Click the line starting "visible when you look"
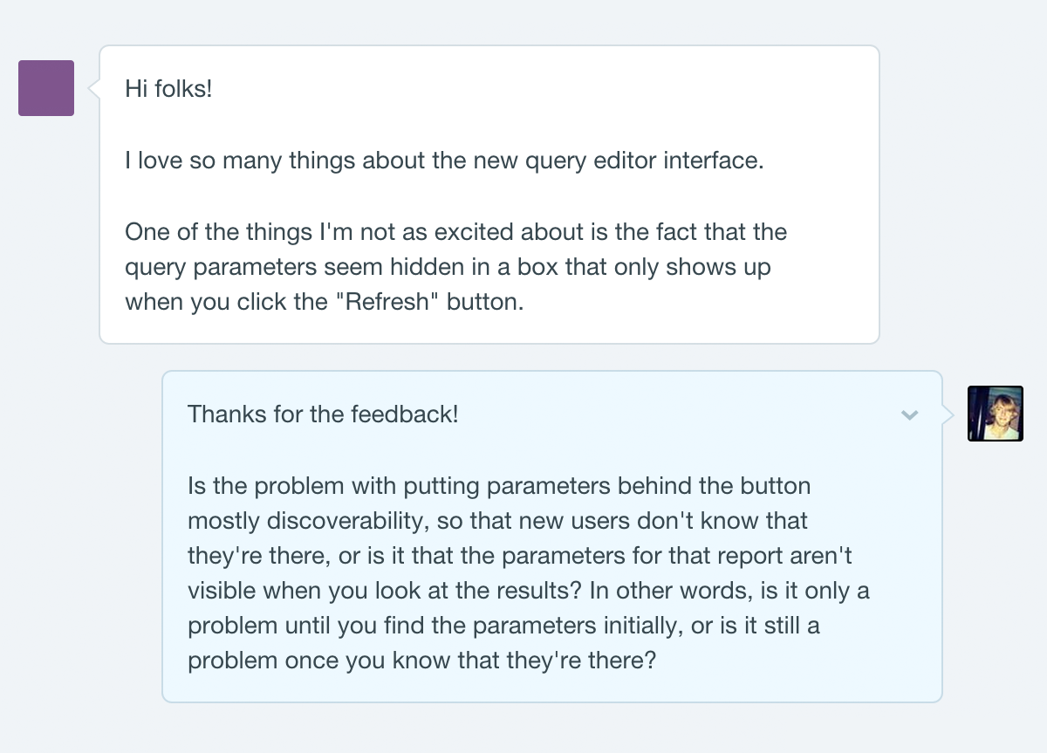 [x=529, y=591]
